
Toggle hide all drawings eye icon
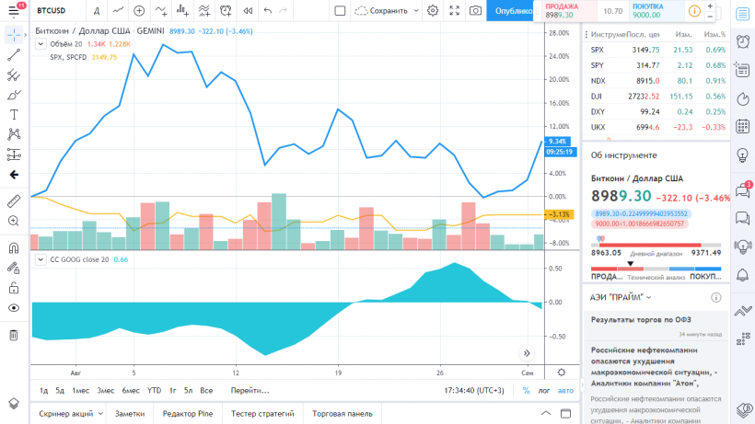pyautogui.click(x=14, y=308)
